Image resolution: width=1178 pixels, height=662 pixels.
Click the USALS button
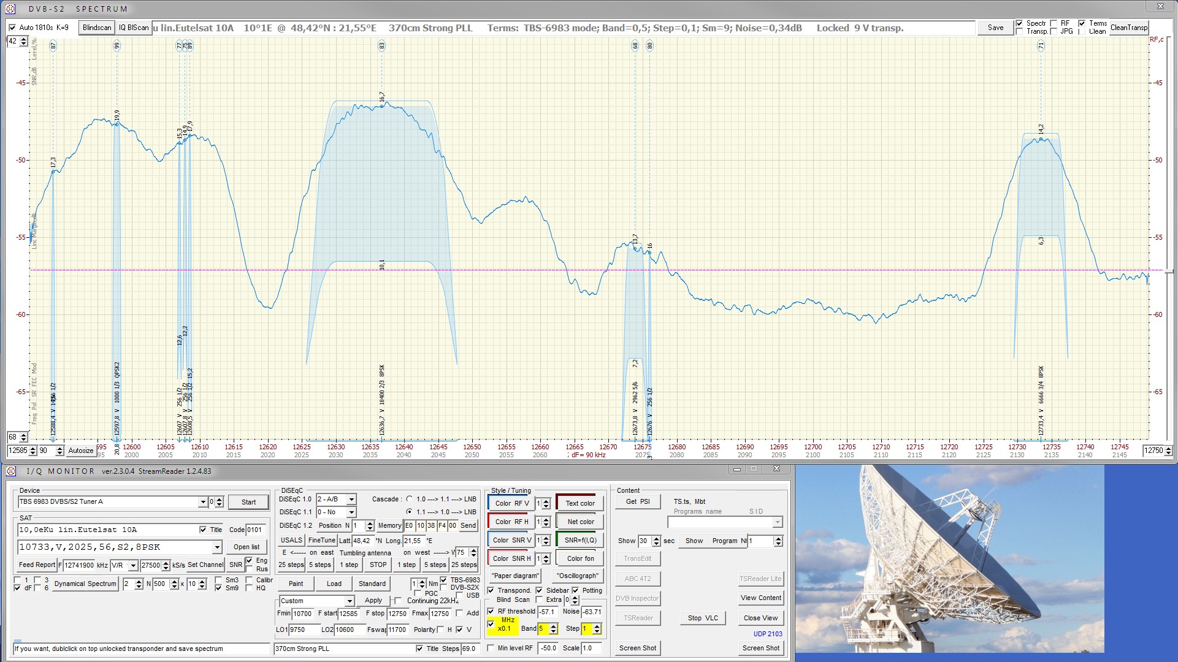(291, 540)
